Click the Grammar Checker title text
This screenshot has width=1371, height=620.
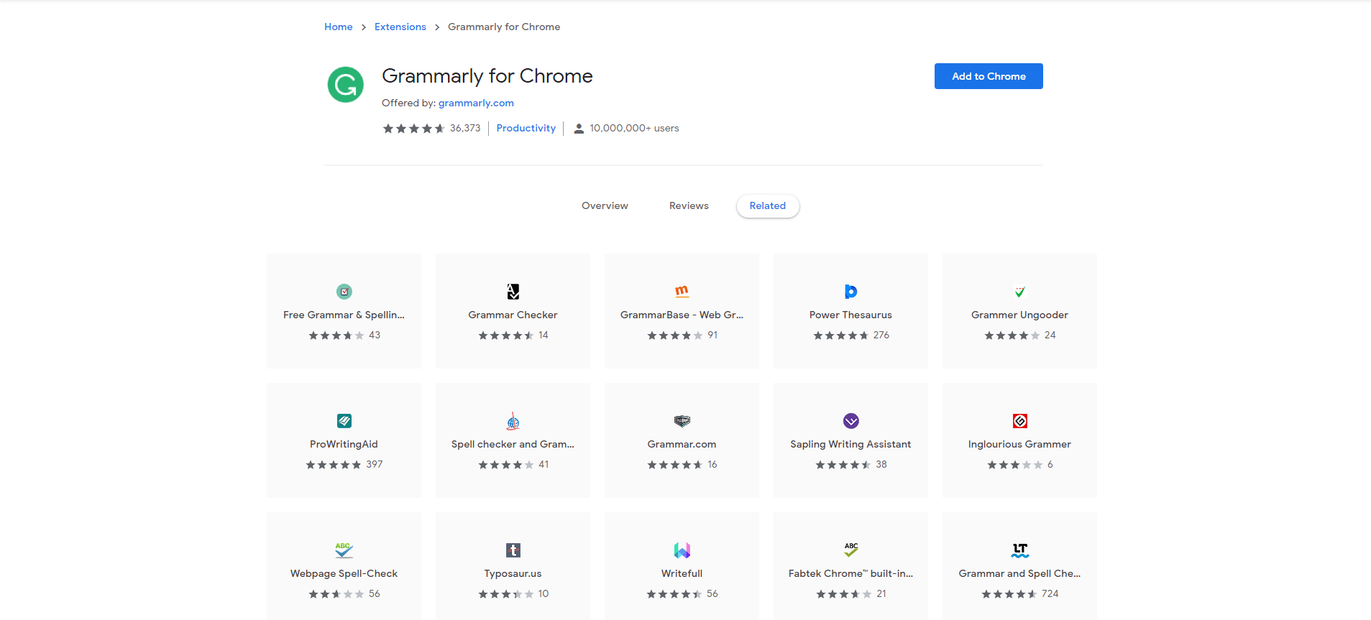click(513, 315)
